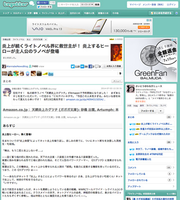This screenshot has height=200, width=180.
Task: Expand the アップデート section arrow
Action: (x=174, y=186)
